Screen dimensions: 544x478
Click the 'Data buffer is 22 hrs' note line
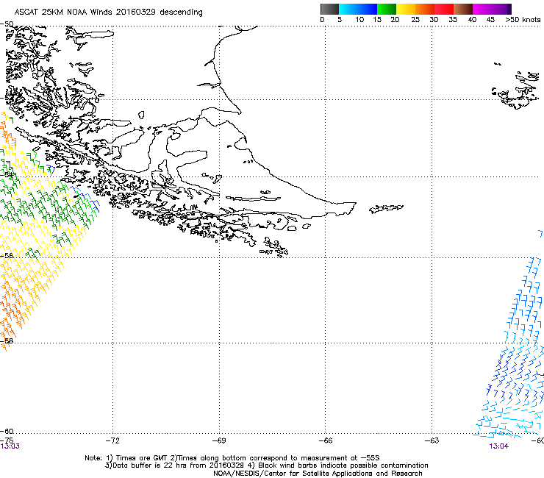(266, 465)
